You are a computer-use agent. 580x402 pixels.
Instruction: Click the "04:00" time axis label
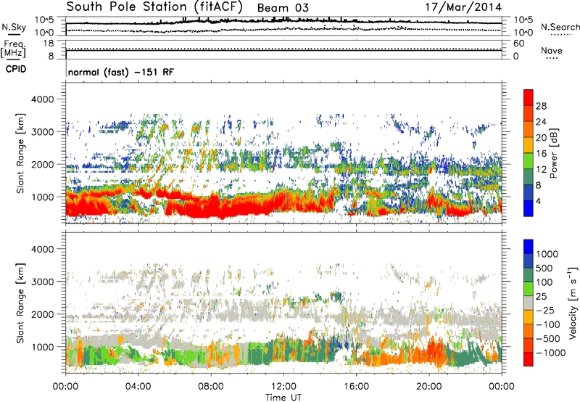[138, 387]
